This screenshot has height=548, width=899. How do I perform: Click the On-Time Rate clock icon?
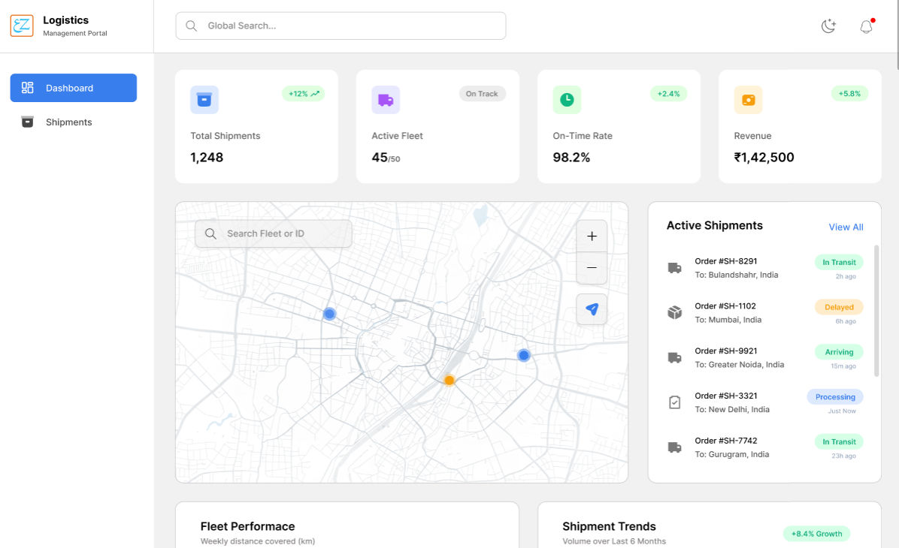567,100
